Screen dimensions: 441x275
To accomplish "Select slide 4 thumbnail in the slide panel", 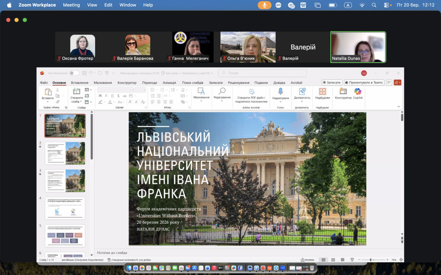I will point(65,208).
